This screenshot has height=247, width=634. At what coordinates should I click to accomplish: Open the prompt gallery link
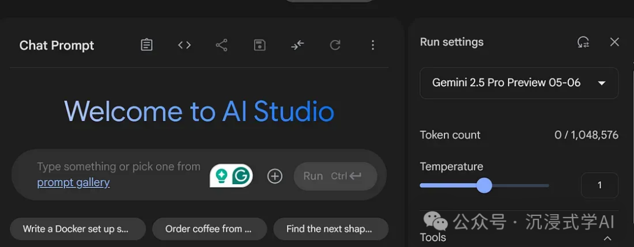click(73, 182)
